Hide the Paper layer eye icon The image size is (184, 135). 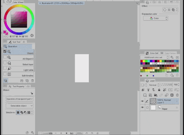142,107
